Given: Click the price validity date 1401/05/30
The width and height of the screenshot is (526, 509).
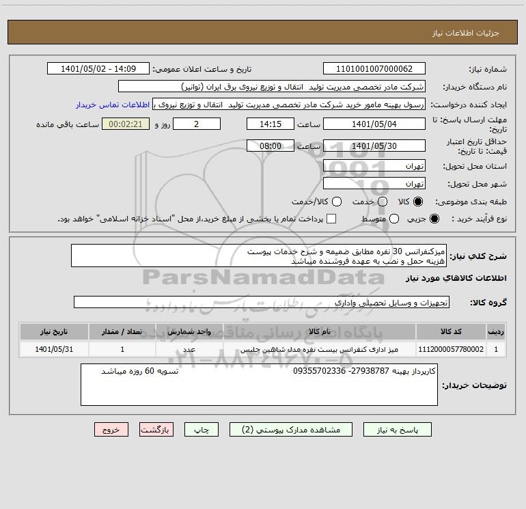Looking at the screenshot, I should click(374, 146).
